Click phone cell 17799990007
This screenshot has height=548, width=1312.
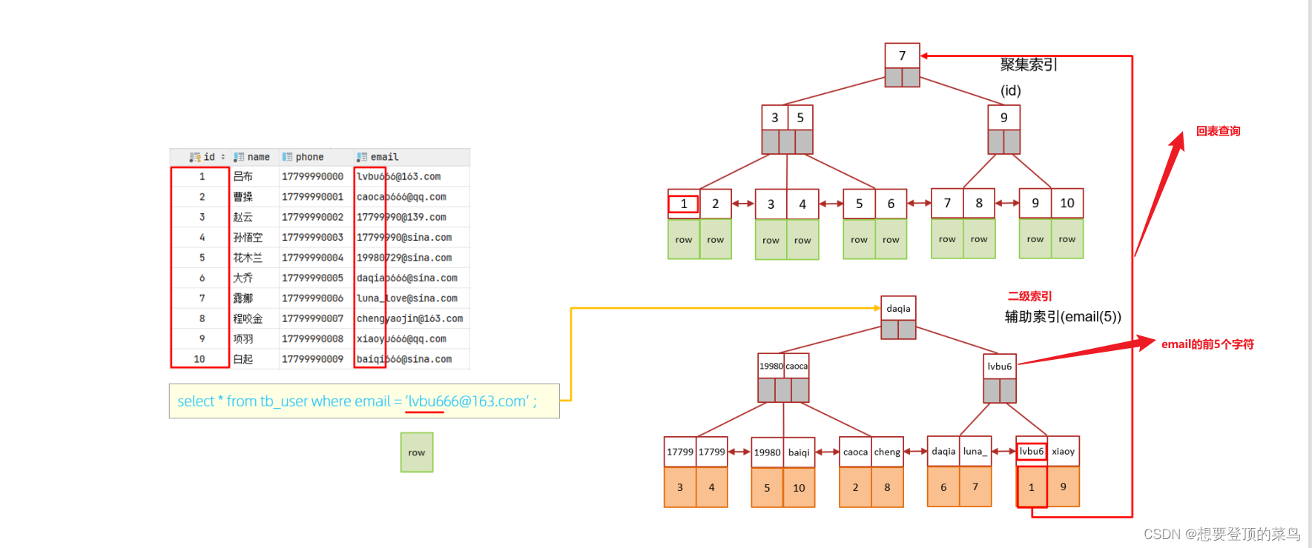(313, 318)
